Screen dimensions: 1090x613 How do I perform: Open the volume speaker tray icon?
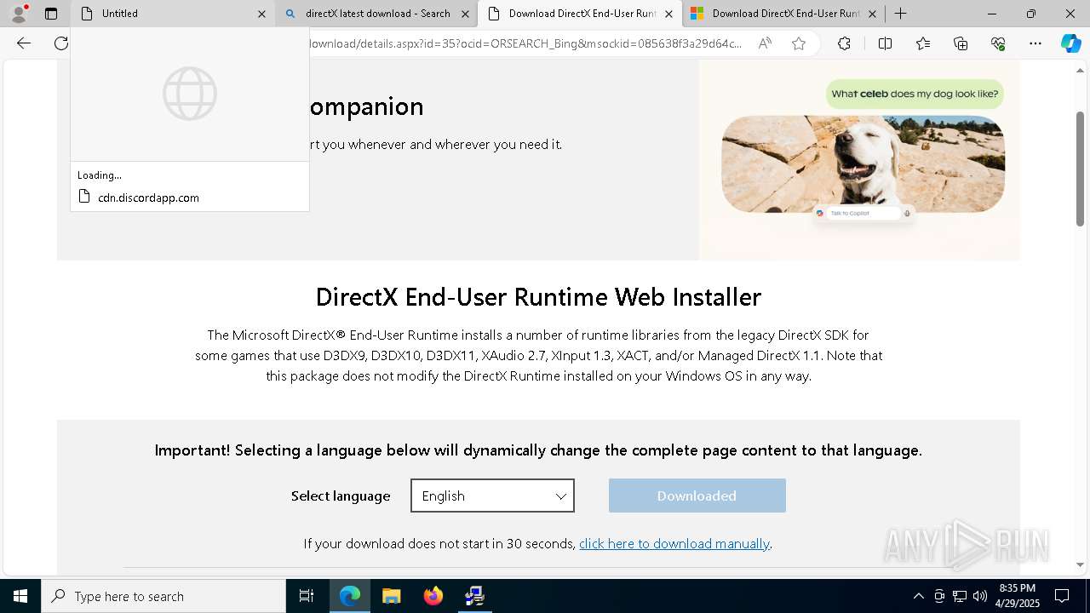pyautogui.click(x=980, y=596)
